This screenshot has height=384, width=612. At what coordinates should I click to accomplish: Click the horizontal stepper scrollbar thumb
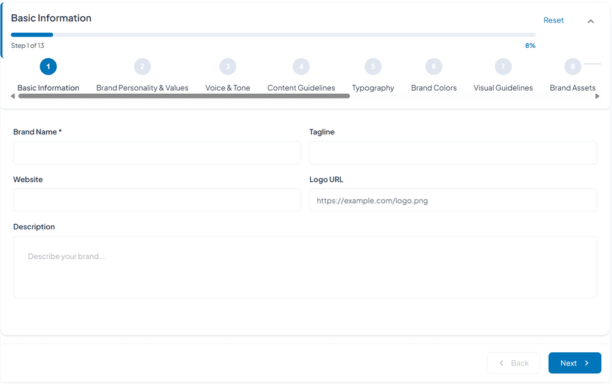tap(184, 96)
